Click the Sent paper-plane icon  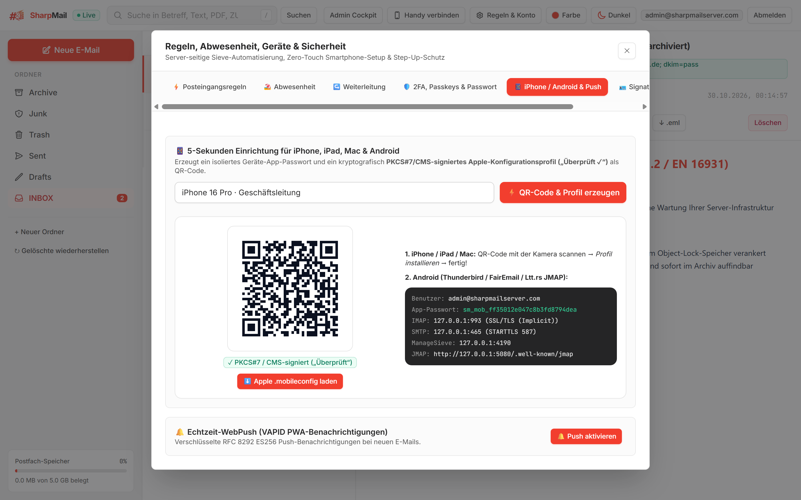click(x=19, y=156)
